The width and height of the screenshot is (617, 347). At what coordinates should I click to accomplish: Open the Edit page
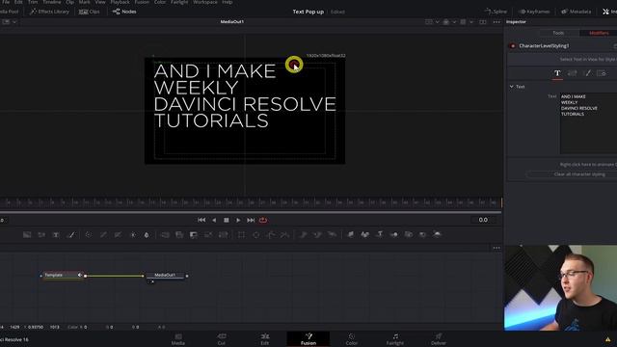point(265,338)
